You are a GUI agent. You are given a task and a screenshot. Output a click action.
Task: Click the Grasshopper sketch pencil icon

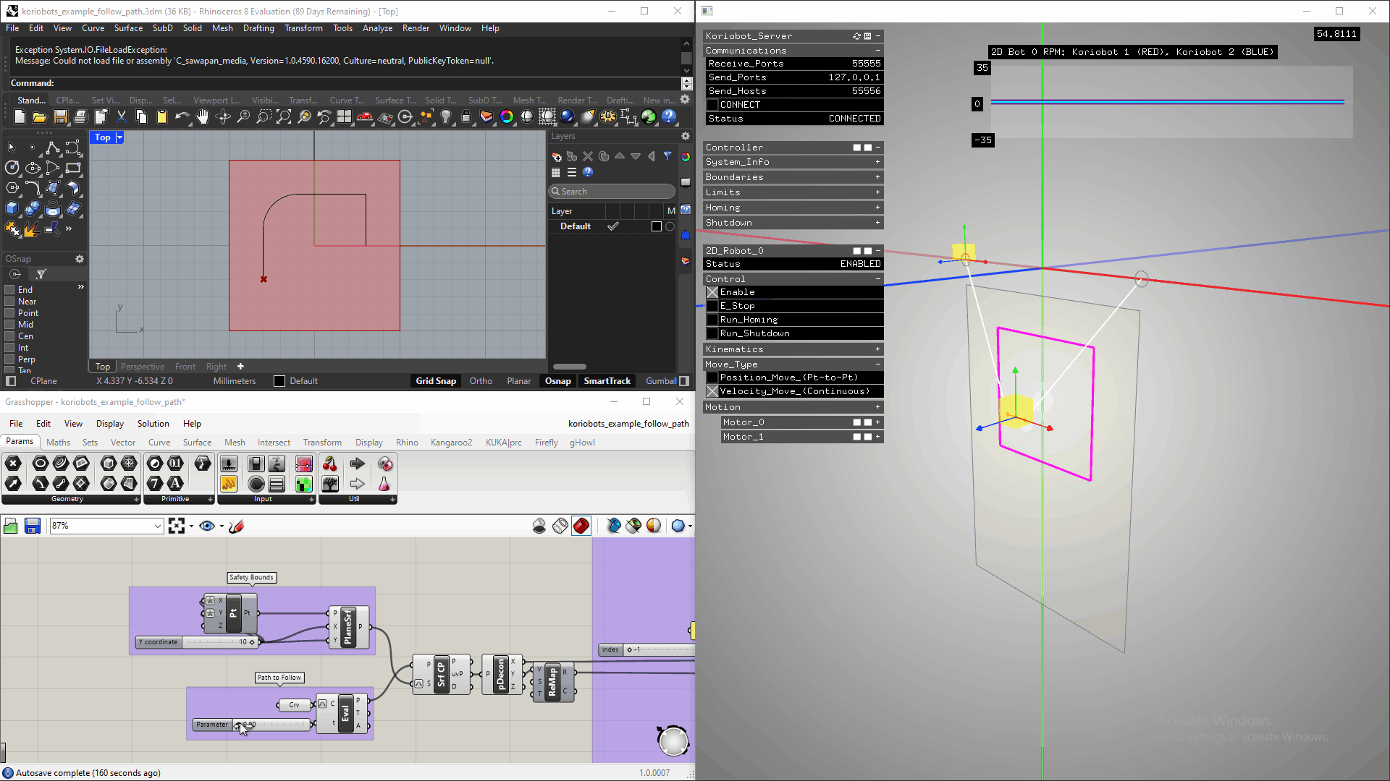pyautogui.click(x=236, y=526)
